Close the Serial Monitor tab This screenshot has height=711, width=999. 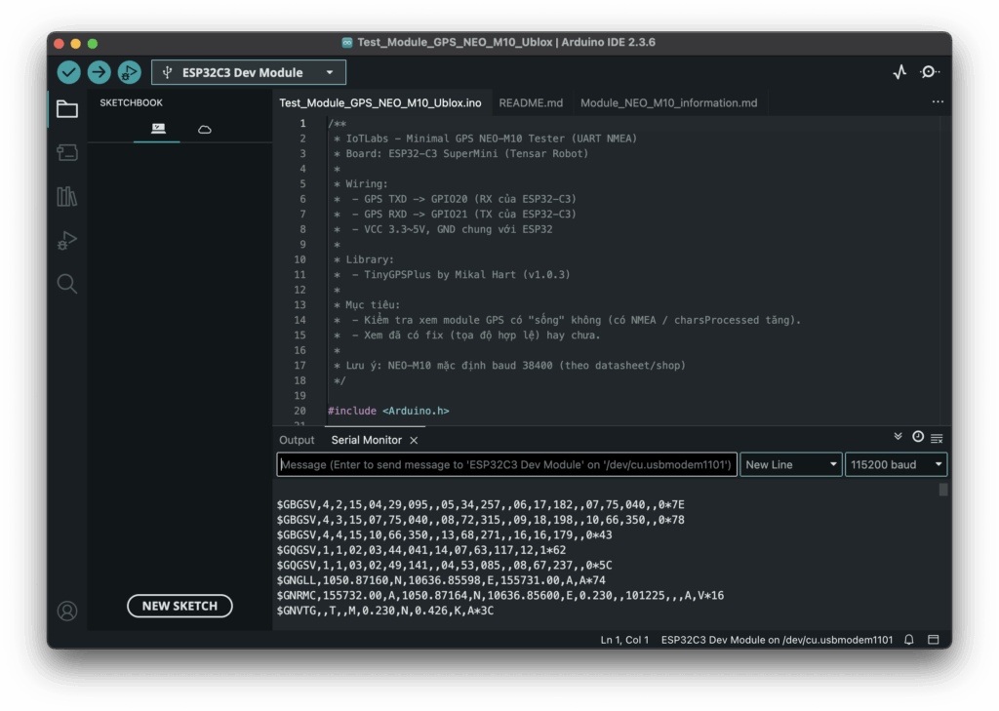tap(414, 441)
